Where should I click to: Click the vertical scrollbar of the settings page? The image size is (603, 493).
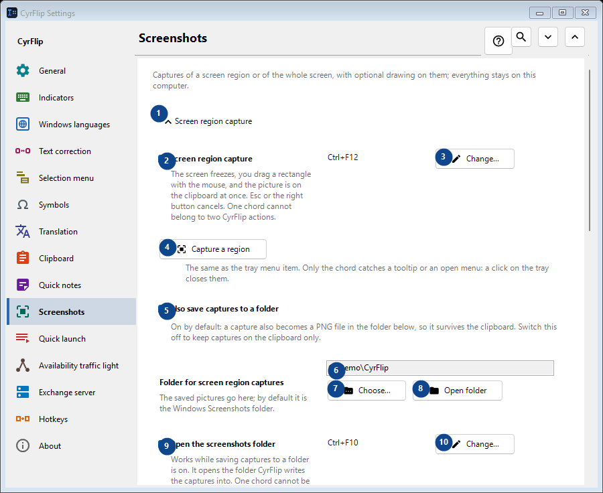[x=589, y=150]
